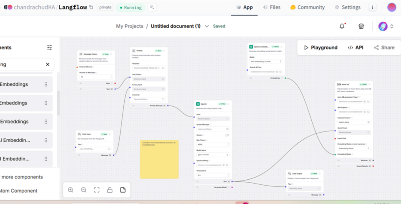
Task: Zoom in on the flow canvas
Action: click(70, 190)
